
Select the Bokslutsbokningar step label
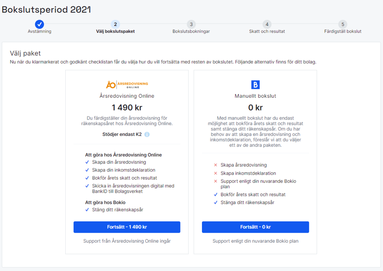[x=191, y=31]
